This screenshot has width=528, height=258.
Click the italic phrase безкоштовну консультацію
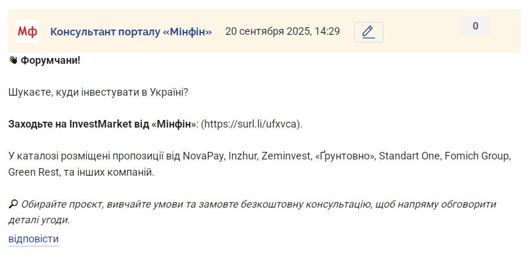[309, 204]
